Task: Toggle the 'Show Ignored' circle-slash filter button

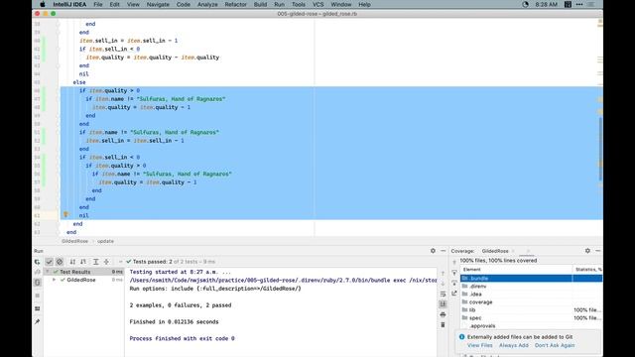Action: click(60, 262)
